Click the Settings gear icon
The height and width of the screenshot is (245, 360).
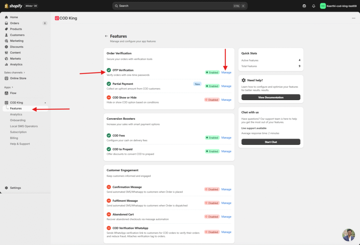(6, 188)
